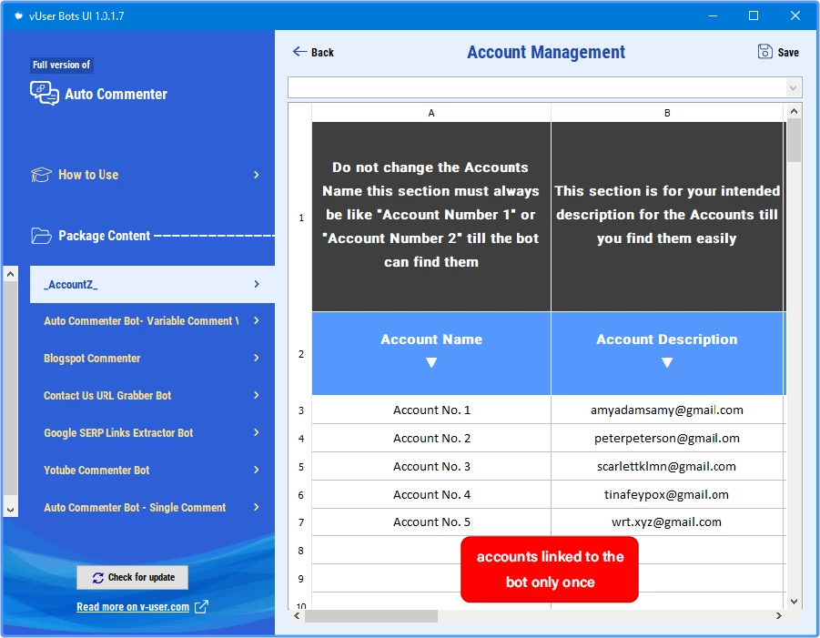Click the spreadsheet scroll up arrow
Viewport: 820px width, 638px height.
pos(794,111)
